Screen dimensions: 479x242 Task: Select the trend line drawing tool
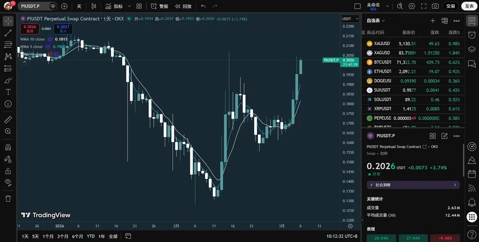tap(8, 33)
